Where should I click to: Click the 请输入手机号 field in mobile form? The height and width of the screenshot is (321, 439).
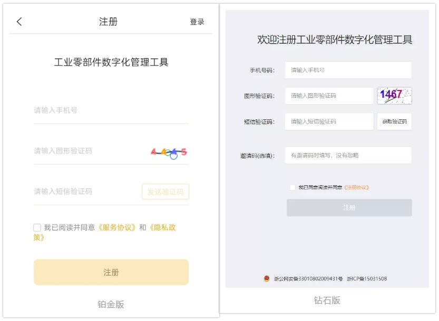click(111, 111)
